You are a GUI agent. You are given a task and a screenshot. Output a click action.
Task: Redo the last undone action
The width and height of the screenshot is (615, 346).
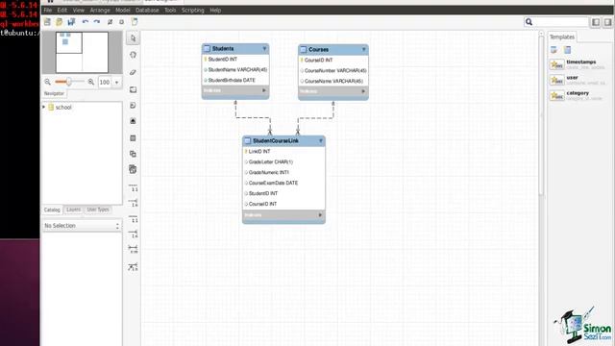[x=97, y=22]
